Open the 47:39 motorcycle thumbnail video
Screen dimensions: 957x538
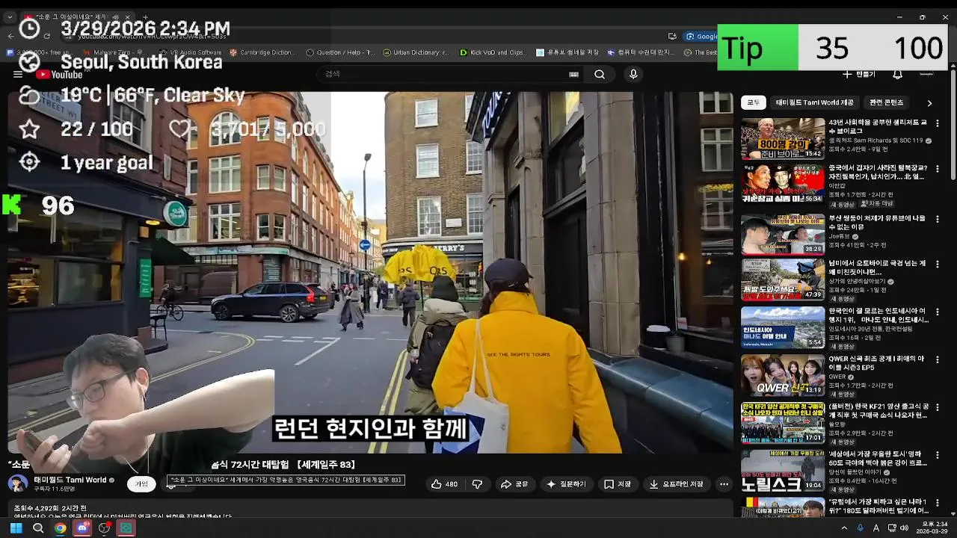[x=783, y=279]
